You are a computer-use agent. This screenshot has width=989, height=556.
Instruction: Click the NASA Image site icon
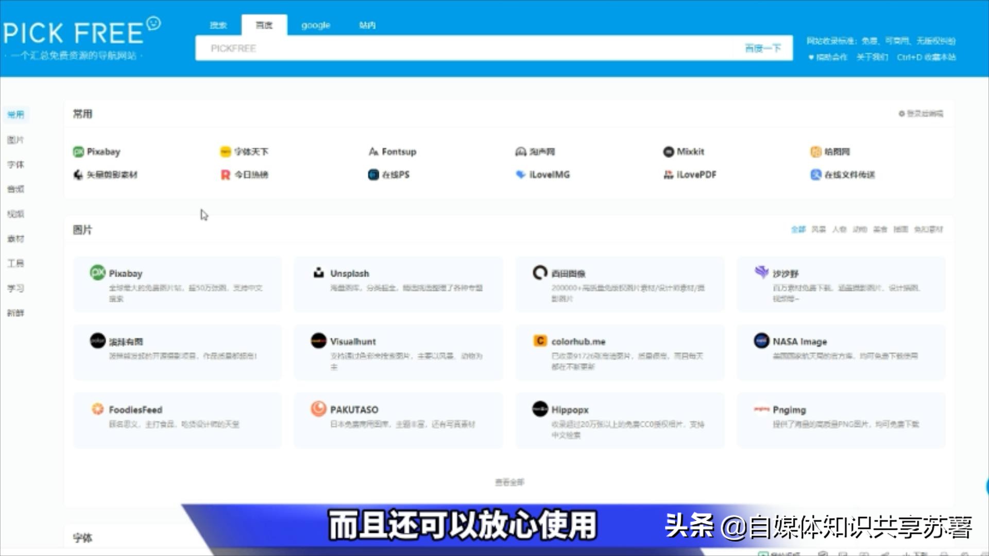(x=761, y=341)
